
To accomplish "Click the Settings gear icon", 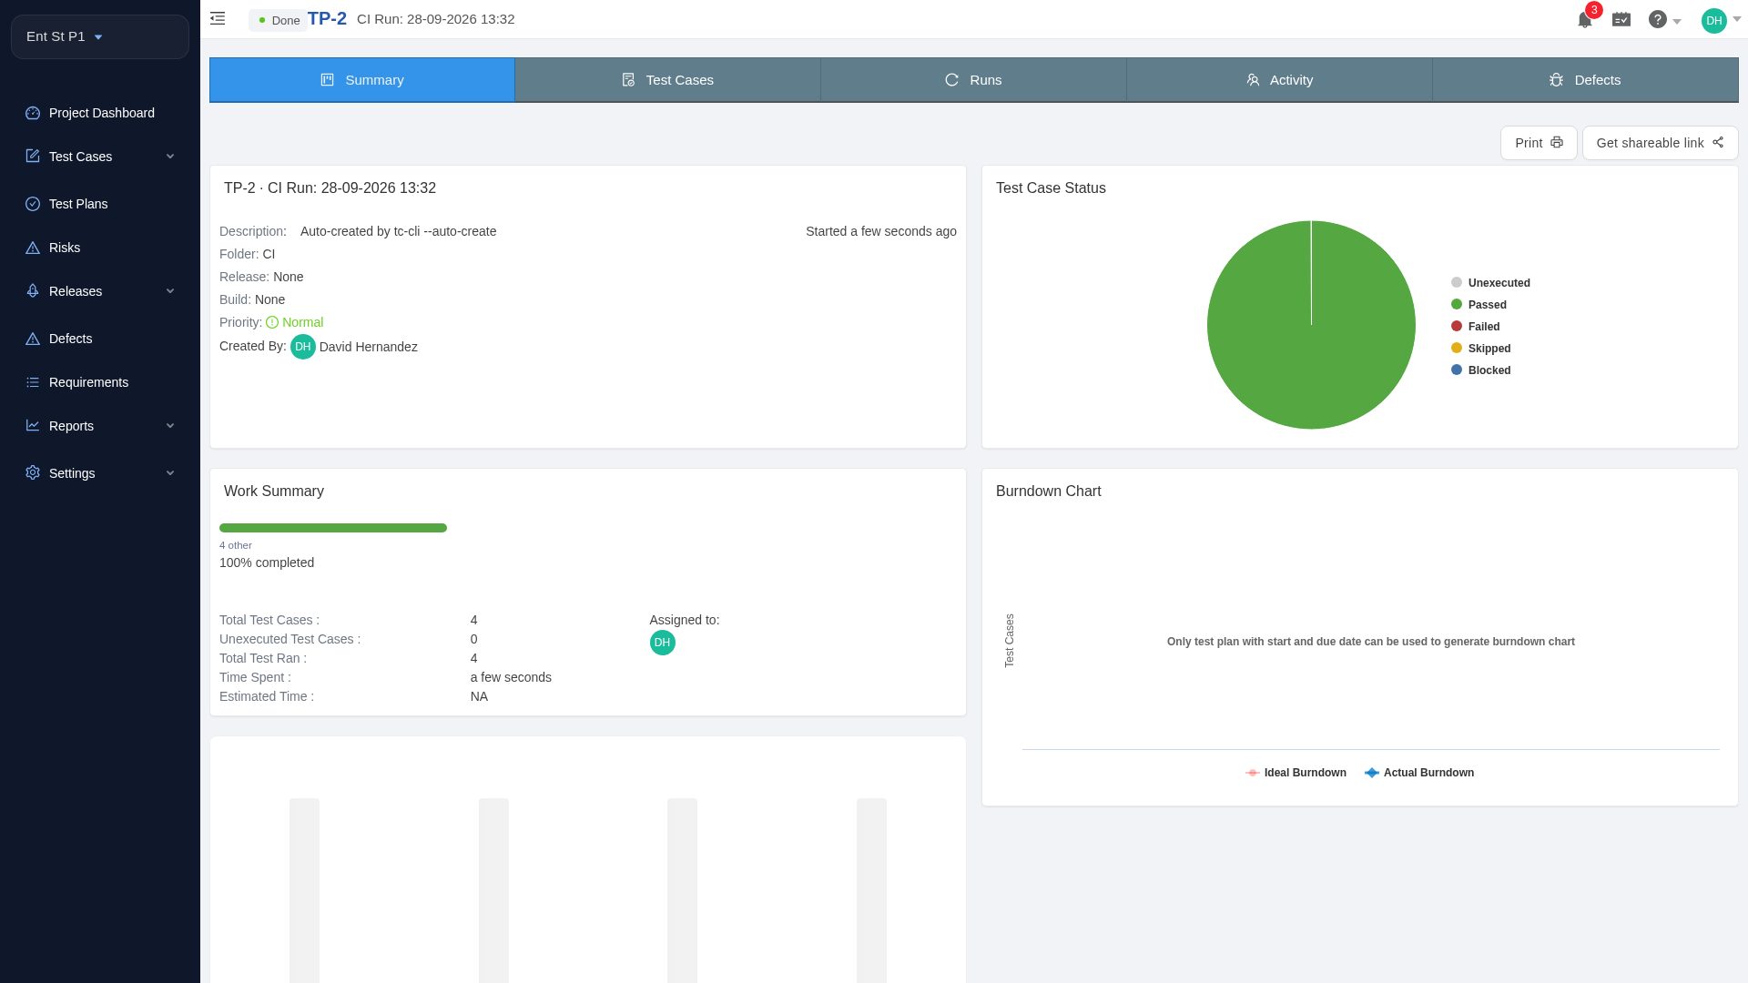I will pyautogui.click(x=33, y=473).
